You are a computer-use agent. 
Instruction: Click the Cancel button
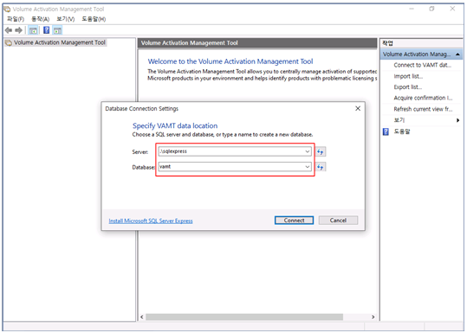[x=338, y=221]
